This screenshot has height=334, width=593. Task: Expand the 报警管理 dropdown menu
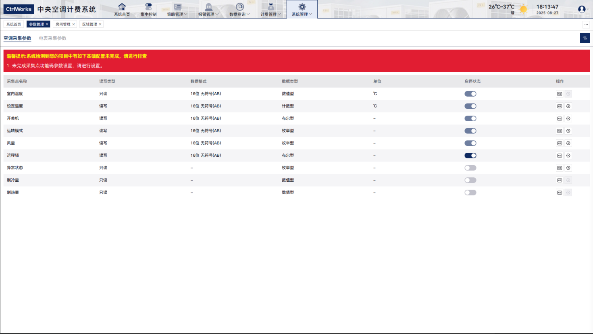click(x=208, y=9)
